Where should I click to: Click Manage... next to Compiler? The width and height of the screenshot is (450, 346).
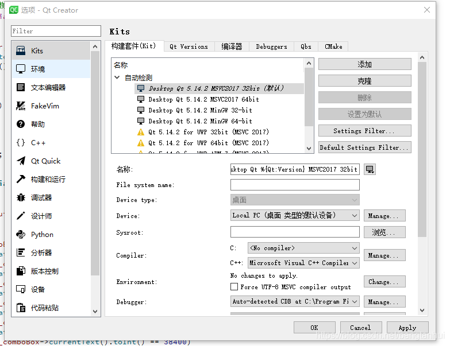point(384,255)
